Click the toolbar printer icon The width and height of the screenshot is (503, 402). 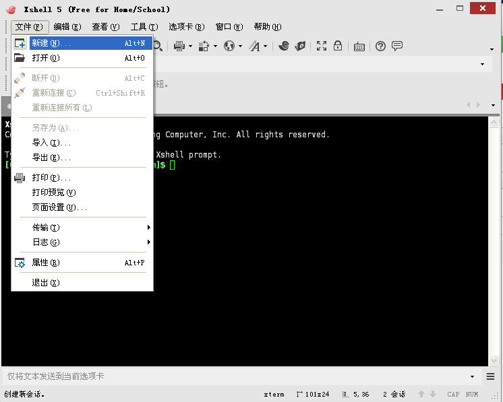tap(179, 46)
